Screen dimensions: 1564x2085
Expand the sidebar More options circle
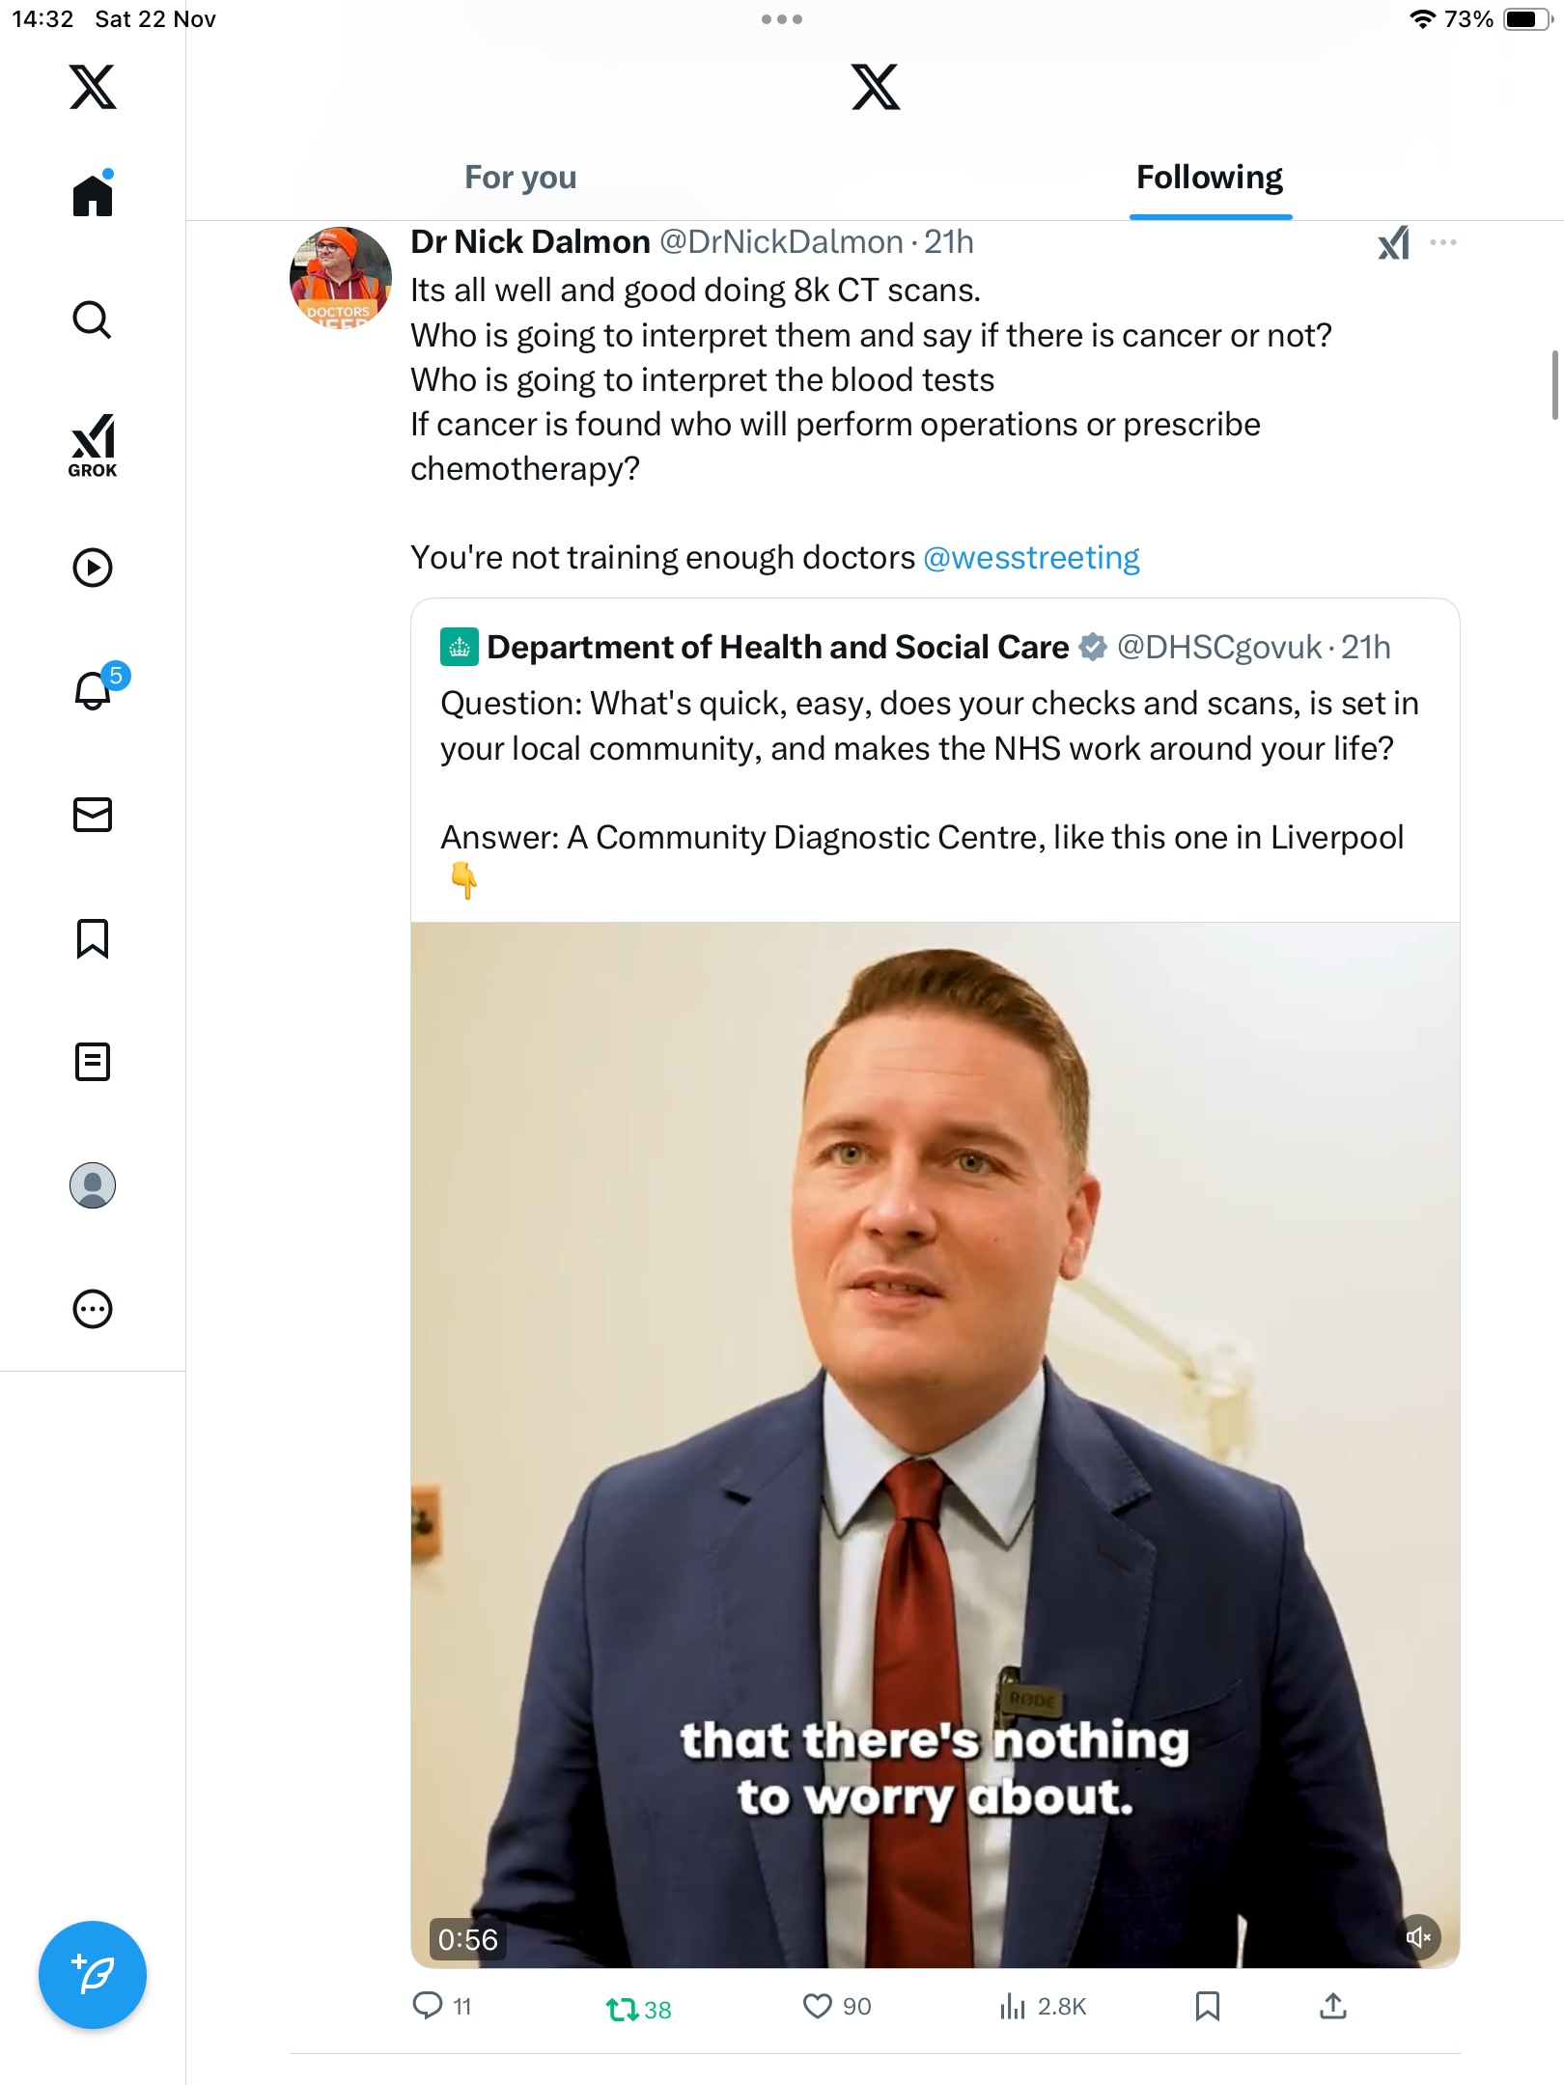[x=93, y=1309]
